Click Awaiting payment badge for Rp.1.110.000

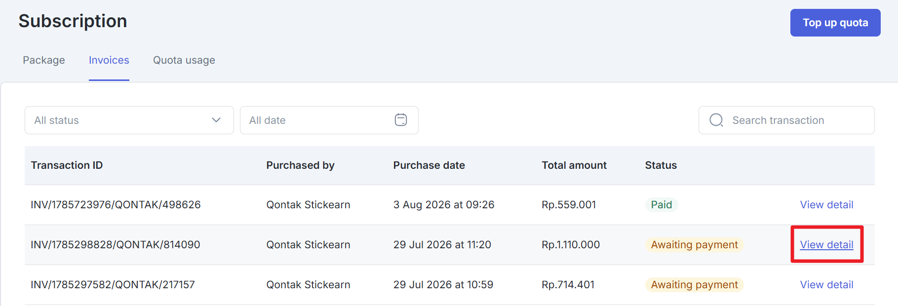point(694,245)
